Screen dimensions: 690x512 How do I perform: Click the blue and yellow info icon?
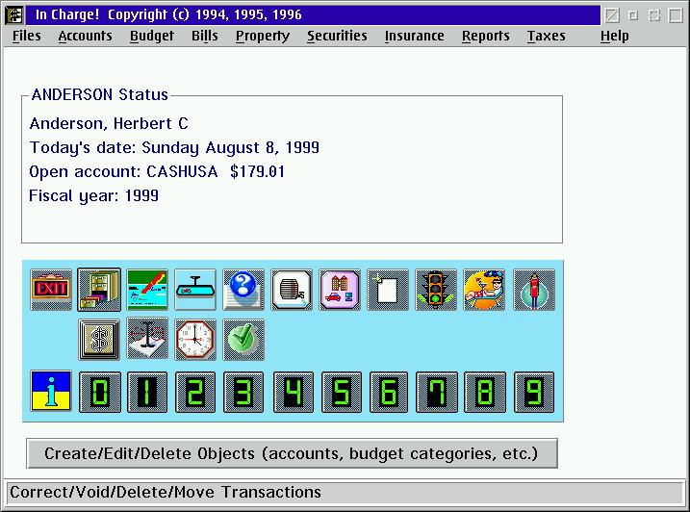click(51, 391)
